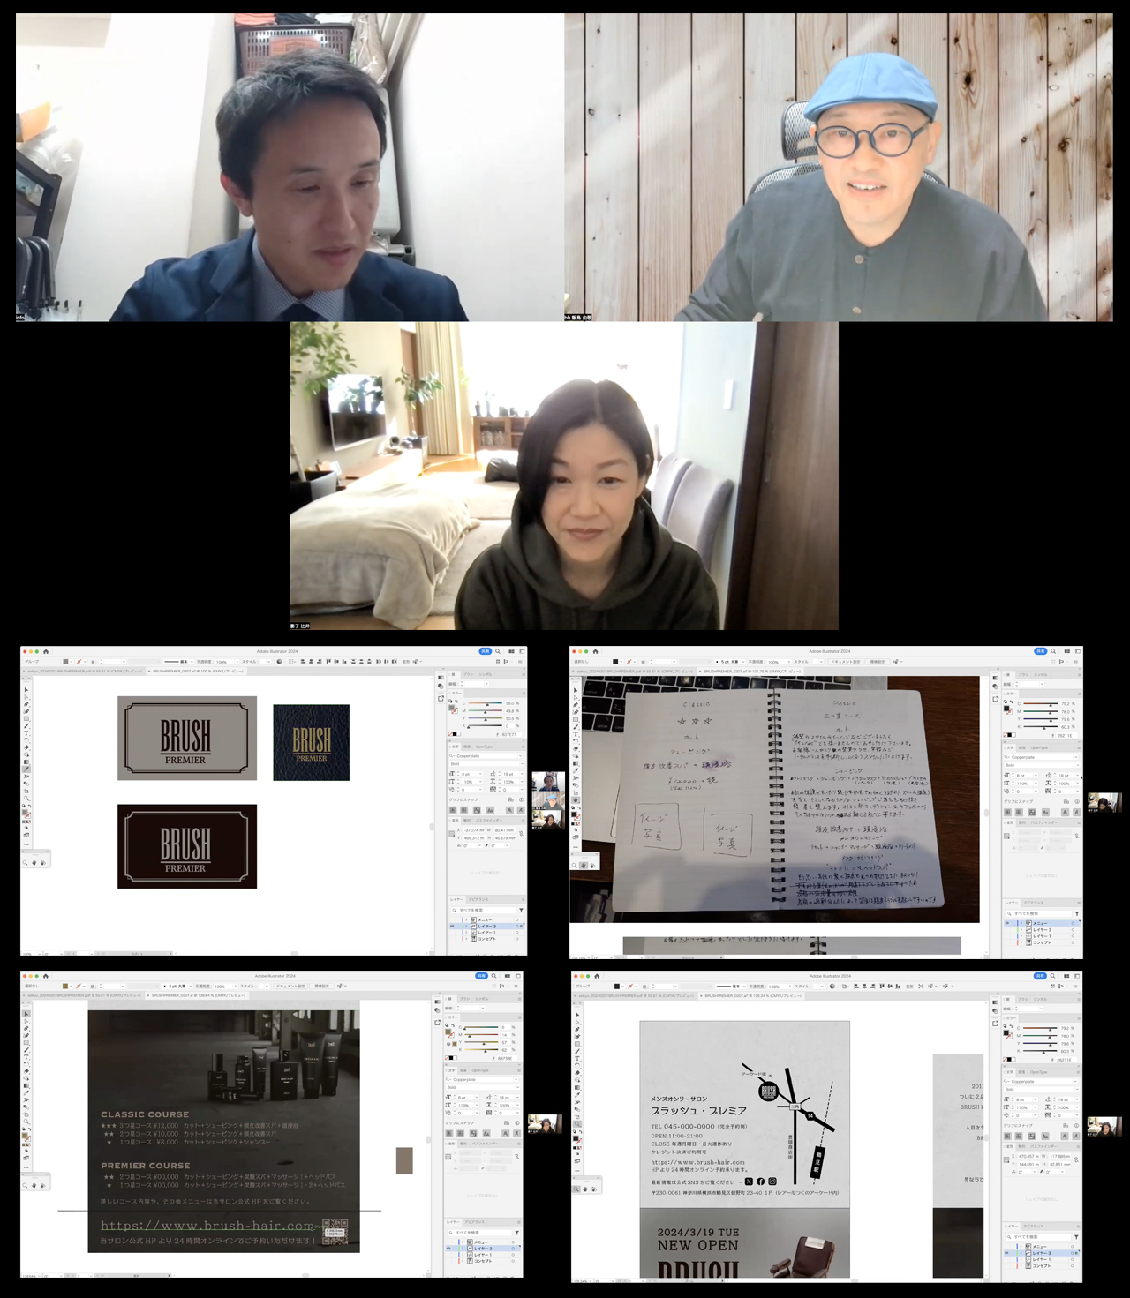Click Home icon in notebook window
Viewport: 1130px width, 1298px height.
click(595, 651)
